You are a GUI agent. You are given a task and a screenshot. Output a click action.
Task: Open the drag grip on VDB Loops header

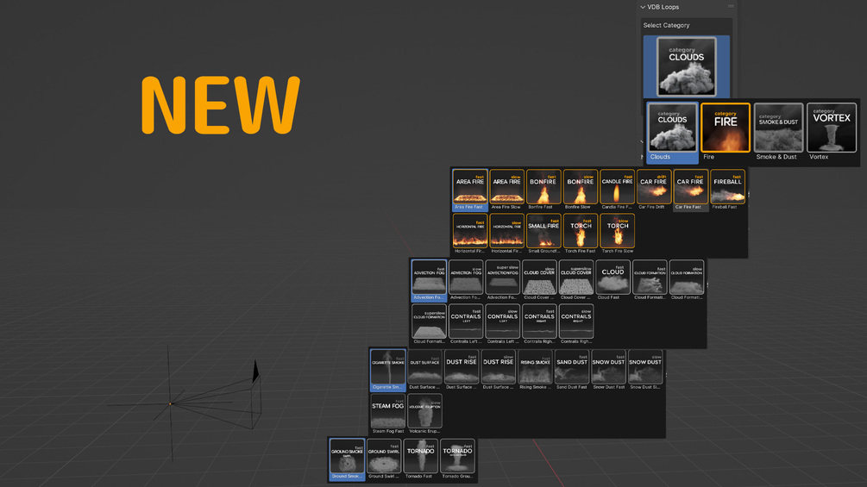tap(731, 7)
